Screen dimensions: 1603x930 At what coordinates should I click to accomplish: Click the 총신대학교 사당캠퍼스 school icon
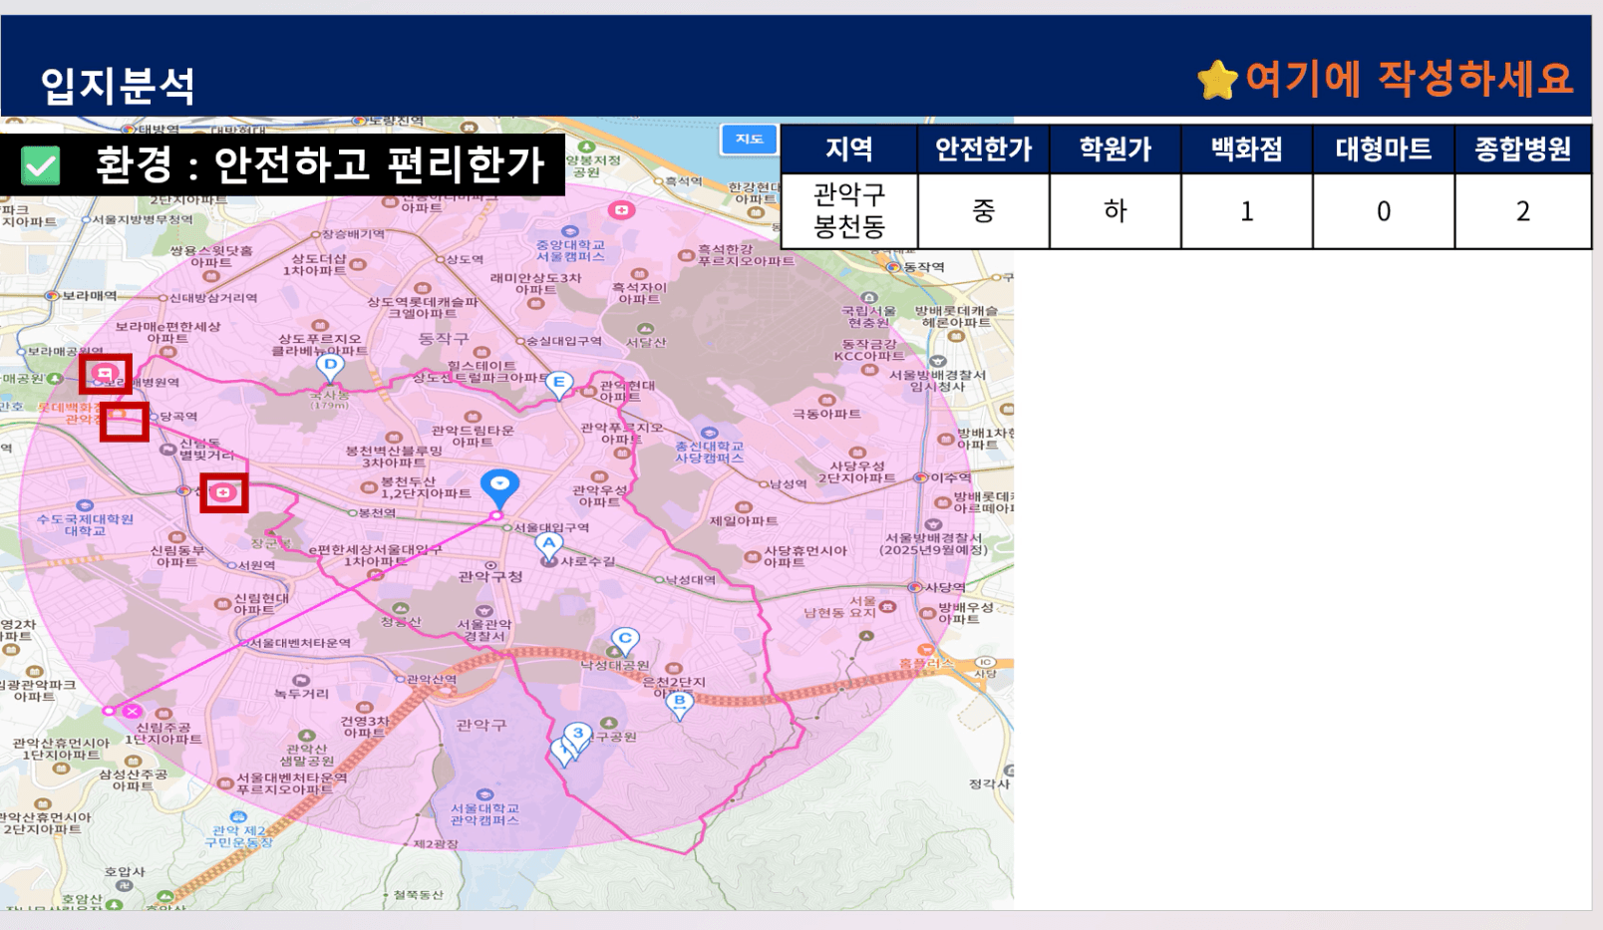pos(709,434)
